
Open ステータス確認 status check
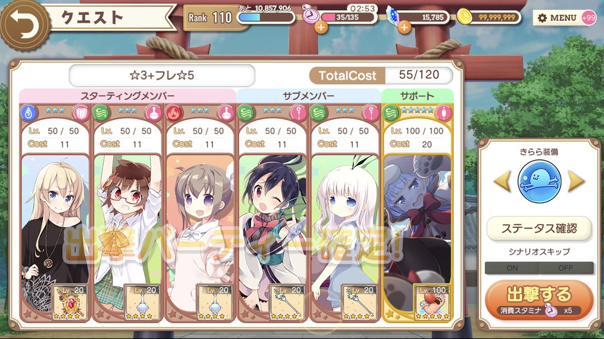539,229
